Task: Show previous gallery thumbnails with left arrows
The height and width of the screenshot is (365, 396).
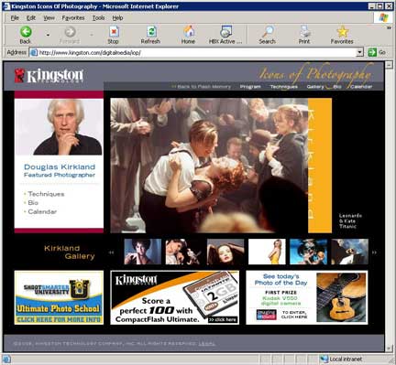Action: click(111, 252)
